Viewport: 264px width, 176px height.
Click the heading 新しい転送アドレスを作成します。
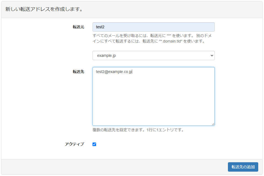pyautogui.click(x=44, y=9)
